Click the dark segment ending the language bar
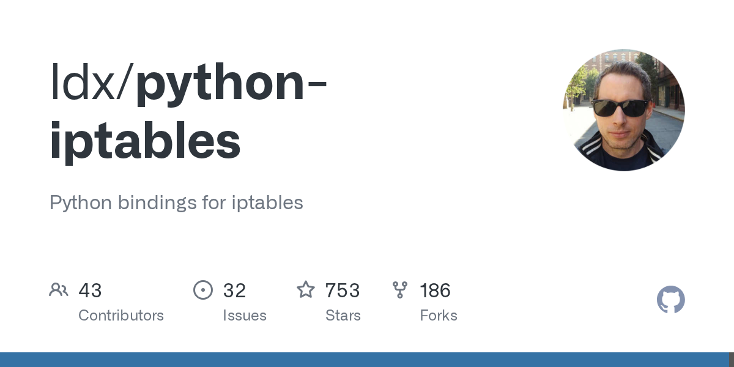 [x=731, y=360]
